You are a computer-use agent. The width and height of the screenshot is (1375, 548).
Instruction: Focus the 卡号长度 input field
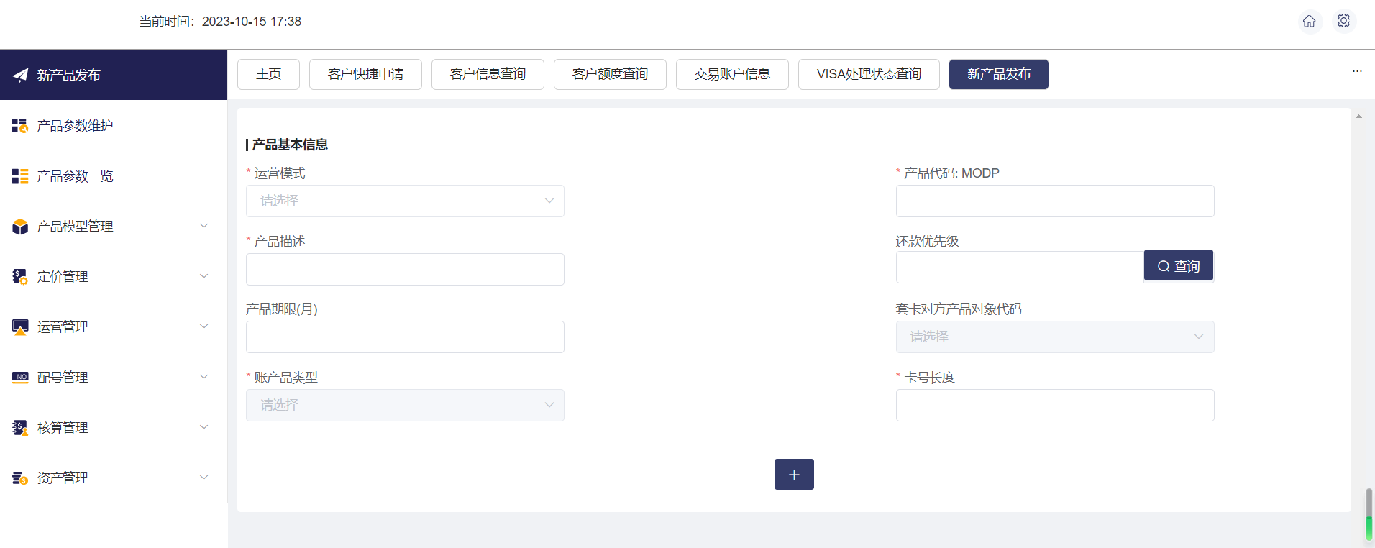(x=1055, y=405)
